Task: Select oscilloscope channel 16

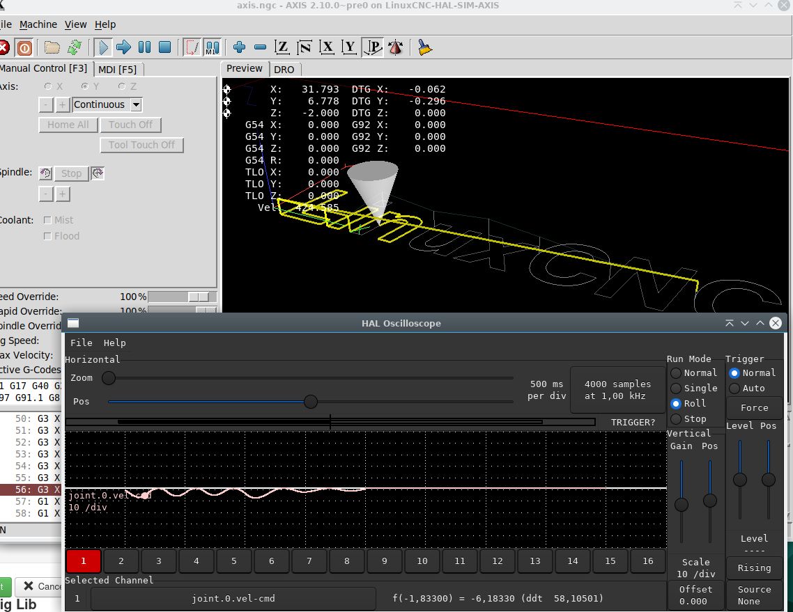Action: coord(648,561)
